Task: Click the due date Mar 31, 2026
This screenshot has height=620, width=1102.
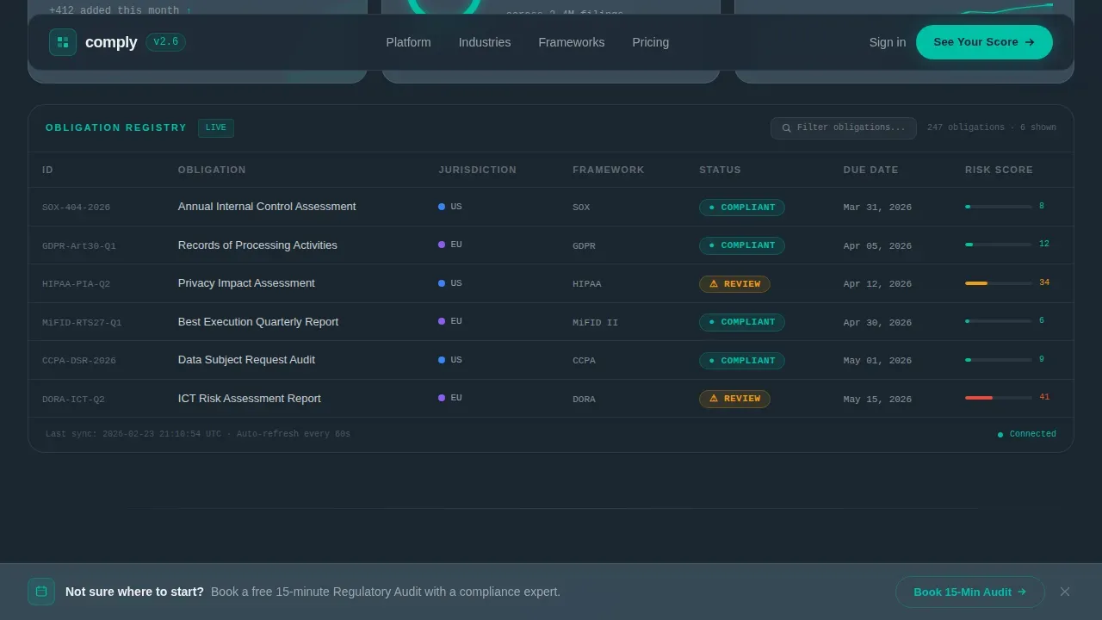Action: pyautogui.click(x=877, y=208)
